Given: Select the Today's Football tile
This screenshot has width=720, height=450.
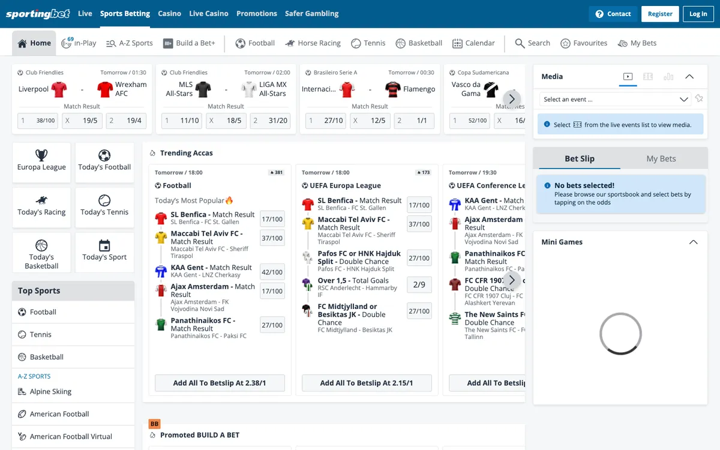Looking at the screenshot, I should click(x=104, y=163).
